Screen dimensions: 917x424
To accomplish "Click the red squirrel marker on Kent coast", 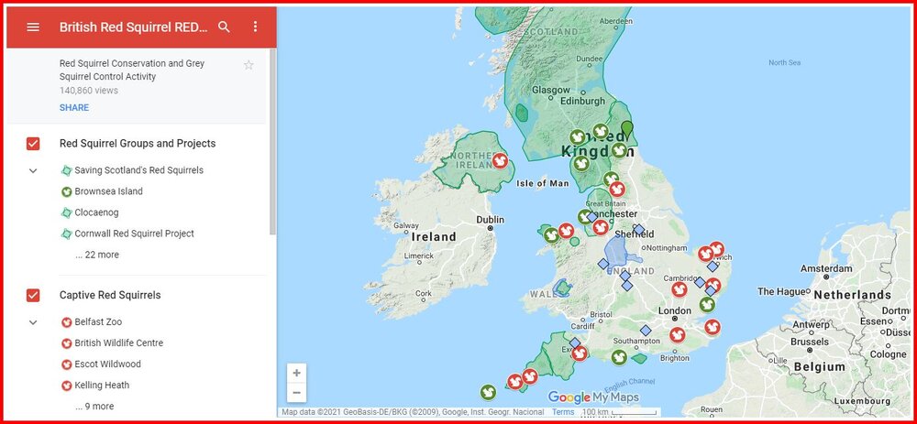I will pyautogui.click(x=713, y=327).
